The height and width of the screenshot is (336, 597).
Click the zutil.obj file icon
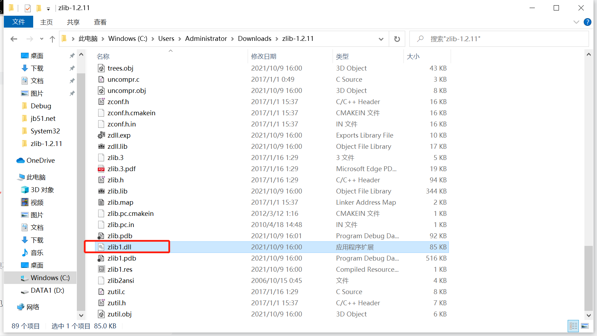pyautogui.click(x=101, y=314)
